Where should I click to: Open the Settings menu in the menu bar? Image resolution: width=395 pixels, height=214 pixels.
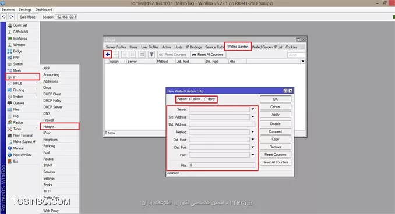[25, 9]
